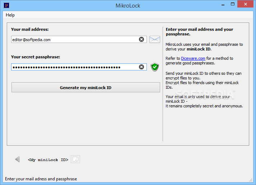Click the window resize grip
256x185 pixels.
(x=251, y=180)
